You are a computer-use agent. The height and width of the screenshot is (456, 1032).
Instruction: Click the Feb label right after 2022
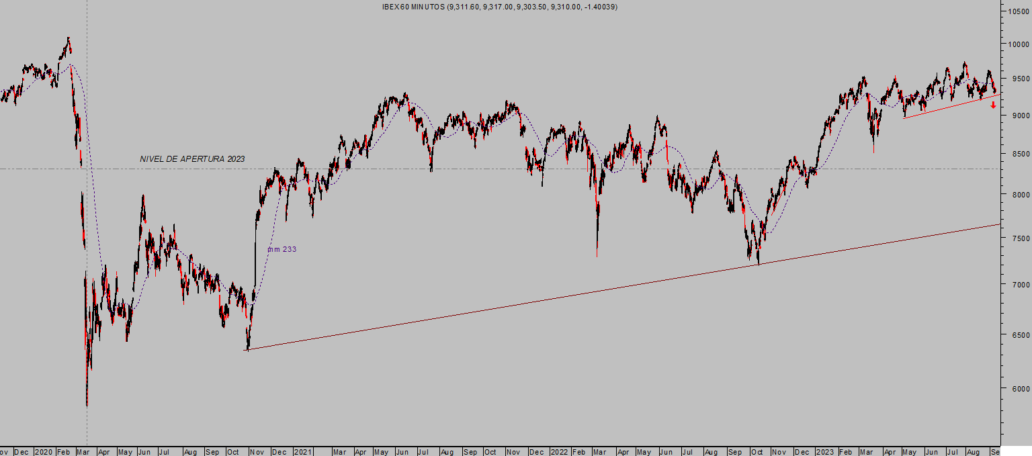click(x=579, y=451)
